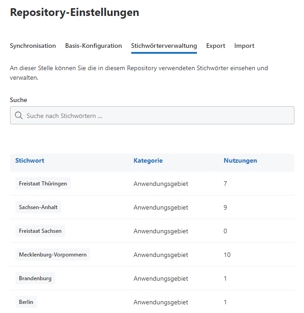
Task: Sort table by Kategorie column
Action: 148,161
